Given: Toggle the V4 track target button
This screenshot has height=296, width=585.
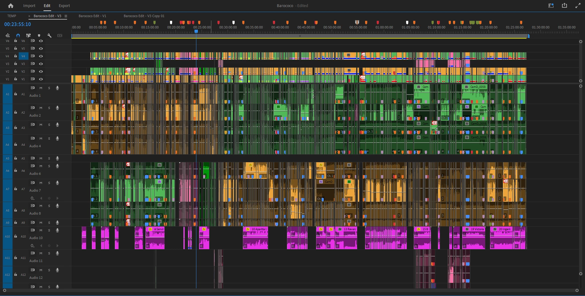Looking at the screenshot, I should 23,56.
